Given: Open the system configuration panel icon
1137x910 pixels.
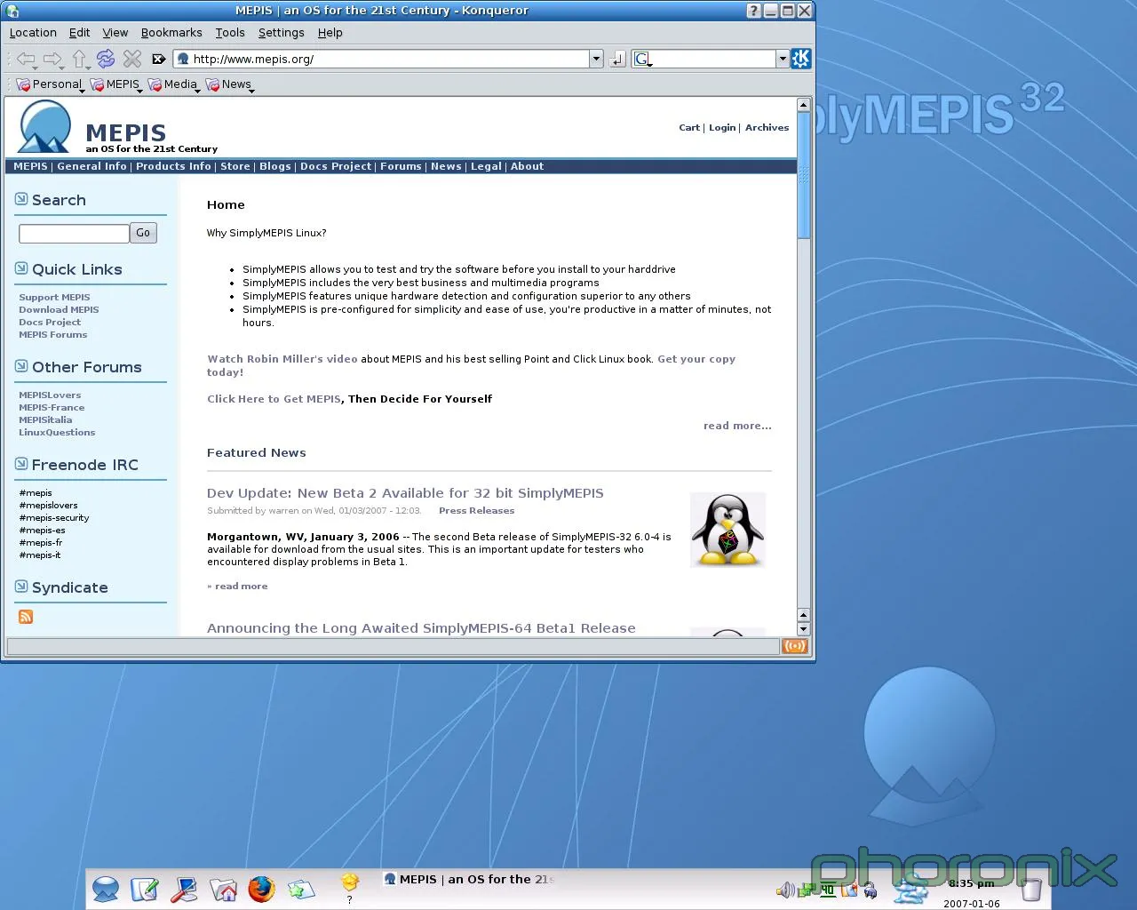Looking at the screenshot, I should click(184, 889).
